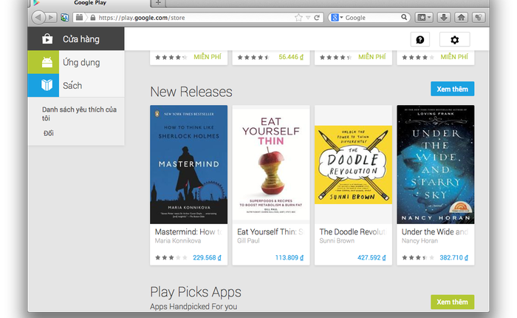The image size is (517, 318).
Task: Open the bookmarks toolbar dropdown button
Action: [425, 18]
